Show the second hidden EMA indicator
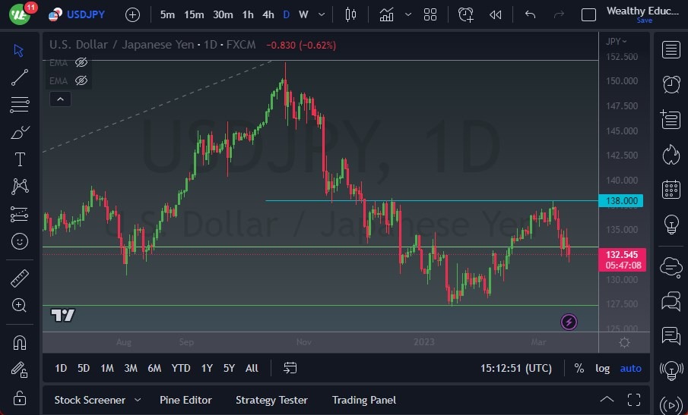688x415 pixels. tap(81, 80)
